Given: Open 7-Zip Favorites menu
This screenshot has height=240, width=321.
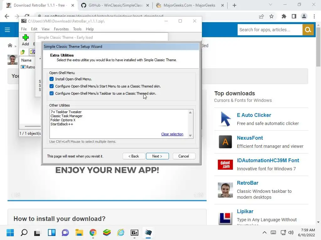Looking at the screenshot, I should pos(61,29).
